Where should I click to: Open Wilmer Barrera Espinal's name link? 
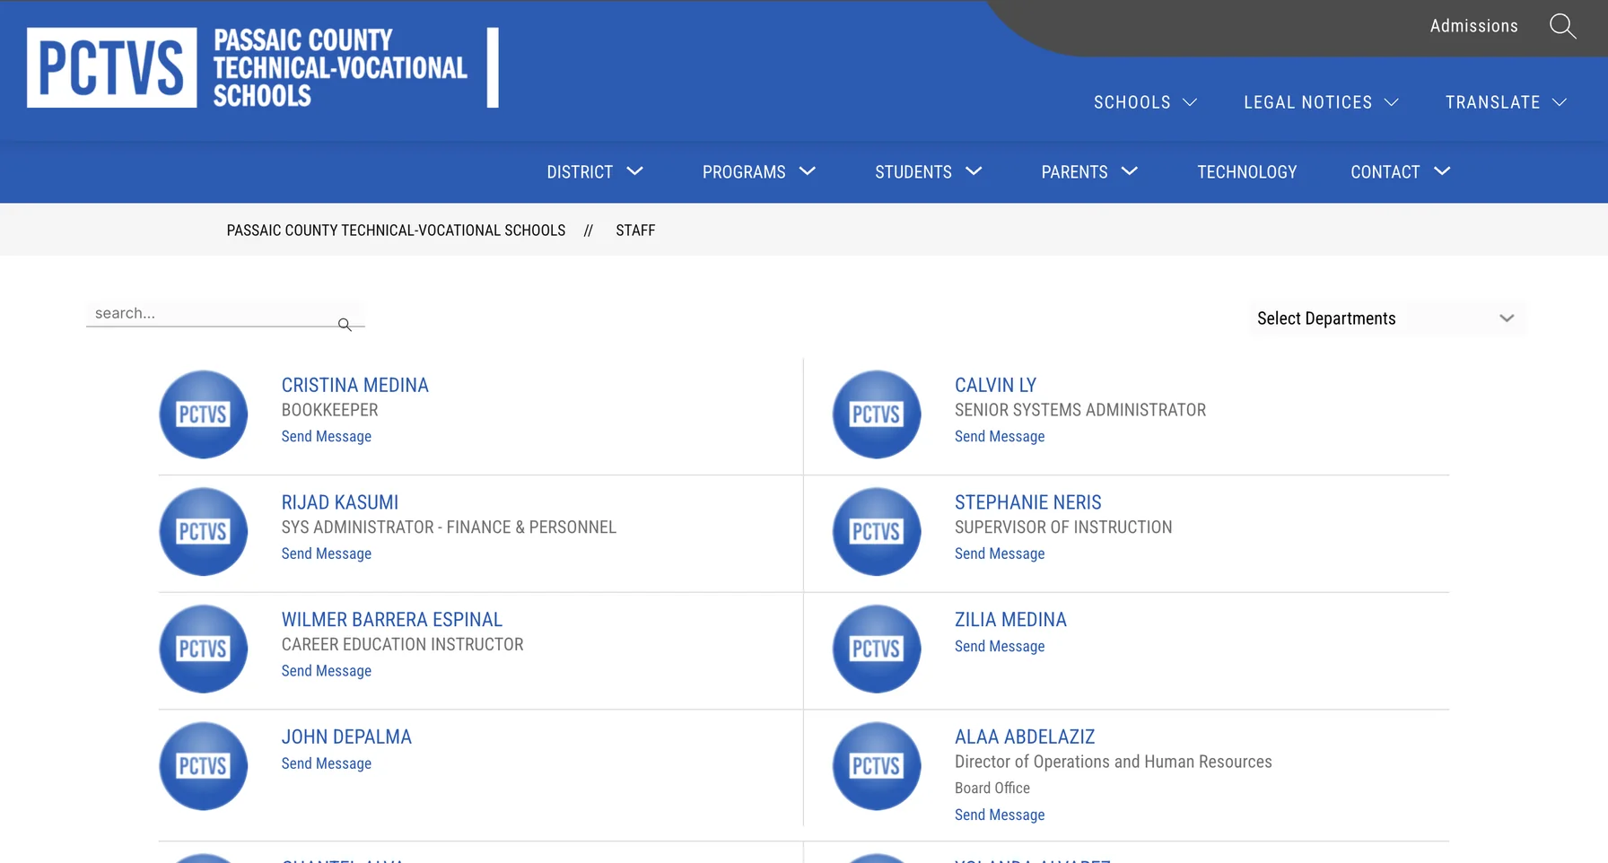pyautogui.click(x=391, y=620)
